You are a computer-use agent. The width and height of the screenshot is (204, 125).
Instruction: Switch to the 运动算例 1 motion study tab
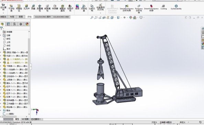36,119
